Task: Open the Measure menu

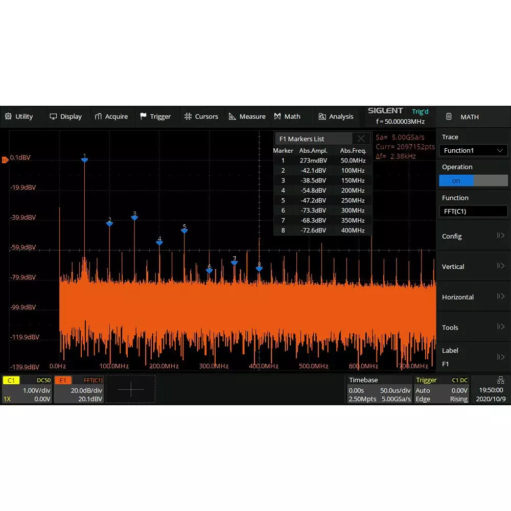Action: click(x=247, y=117)
